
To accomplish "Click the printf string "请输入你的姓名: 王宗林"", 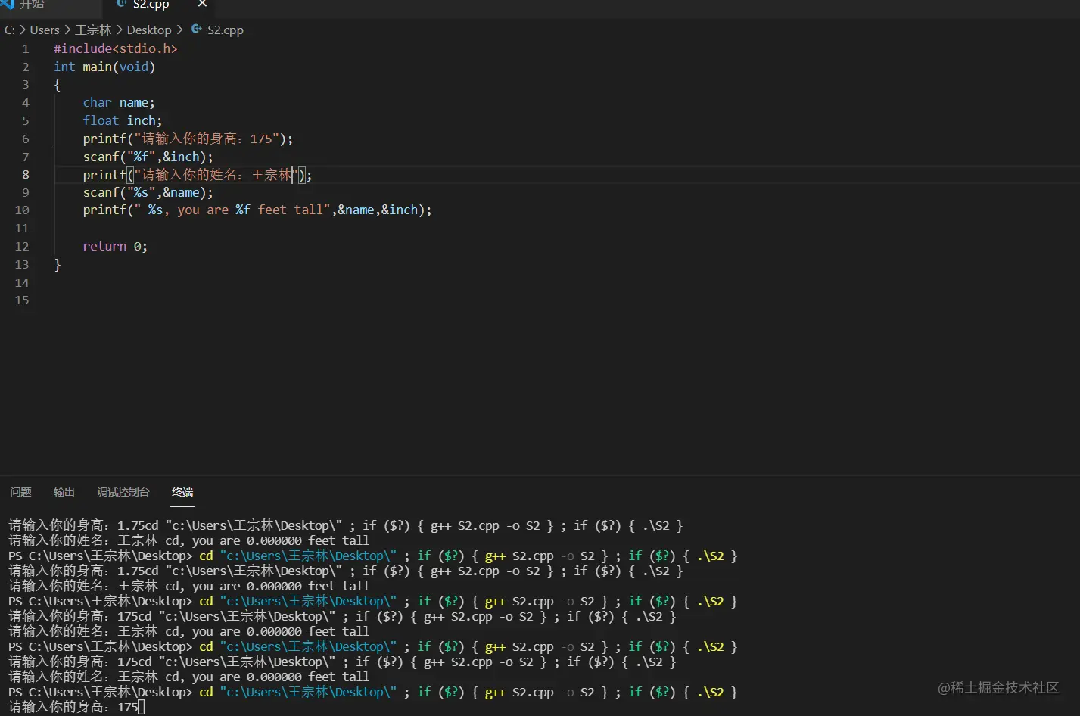I will [x=216, y=175].
